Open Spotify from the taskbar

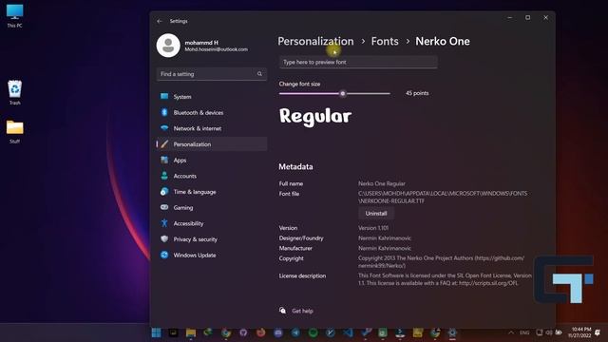pyautogui.click(x=313, y=332)
